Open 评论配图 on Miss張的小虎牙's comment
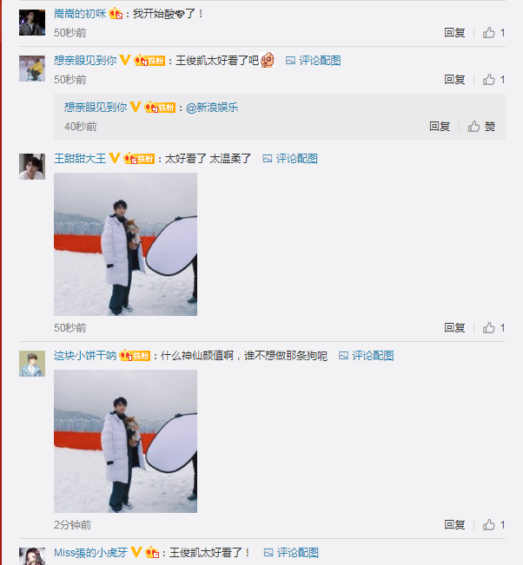 click(x=291, y=552)
